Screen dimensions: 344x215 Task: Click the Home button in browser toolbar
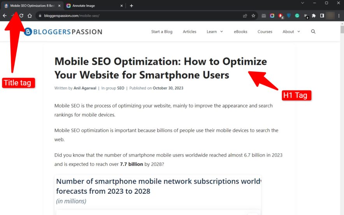coord(30,16)
